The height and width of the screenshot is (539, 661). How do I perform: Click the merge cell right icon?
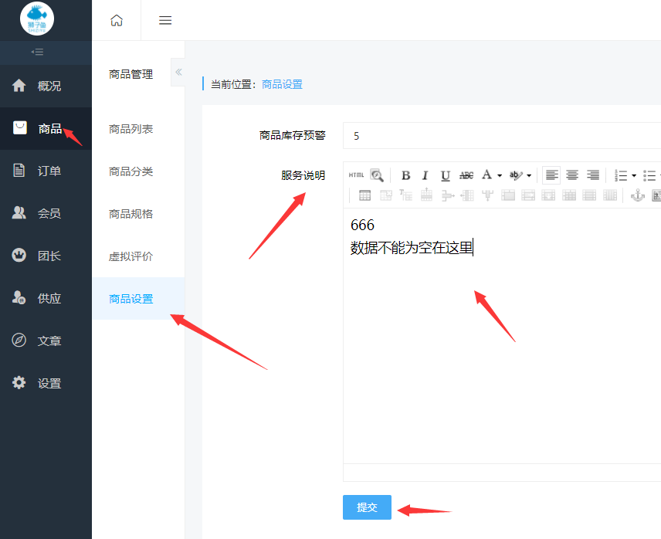click(x=528, y=195)
